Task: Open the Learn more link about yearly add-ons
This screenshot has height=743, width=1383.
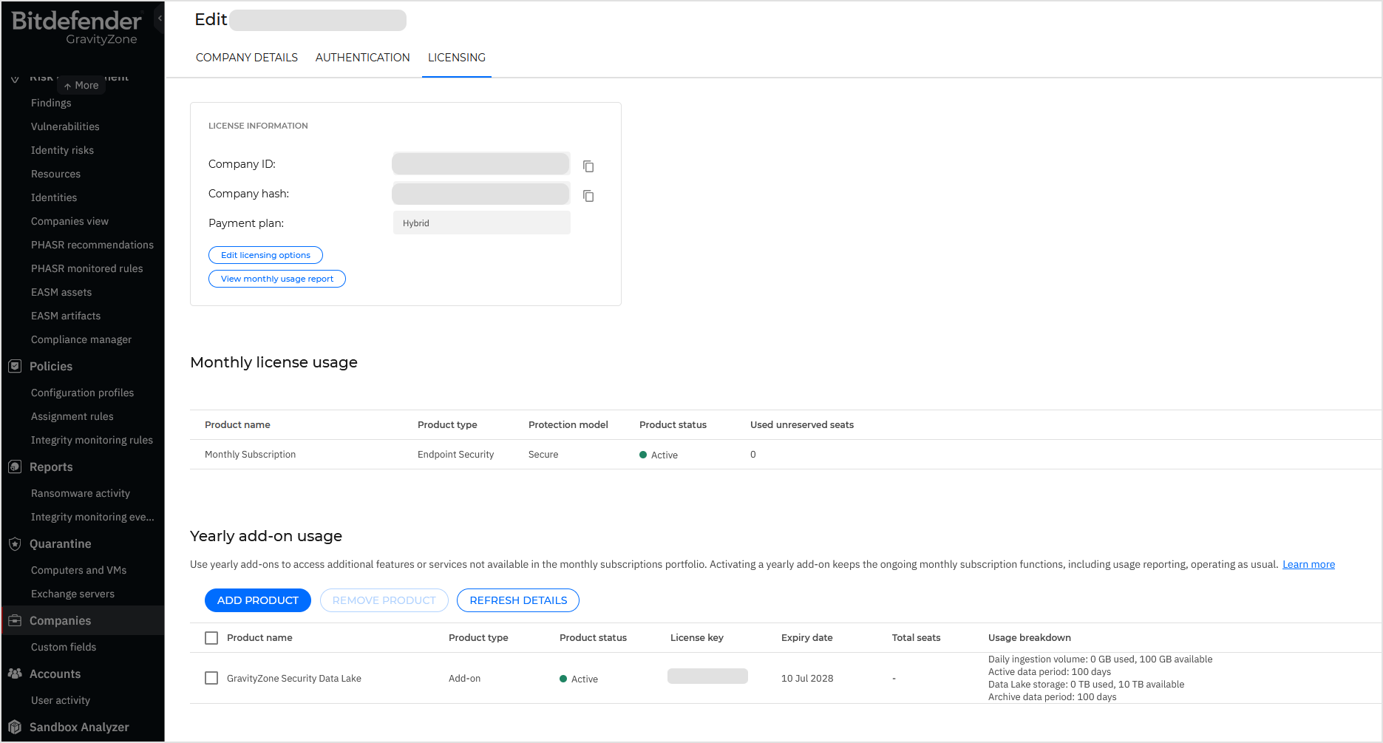Action: 1308,563
